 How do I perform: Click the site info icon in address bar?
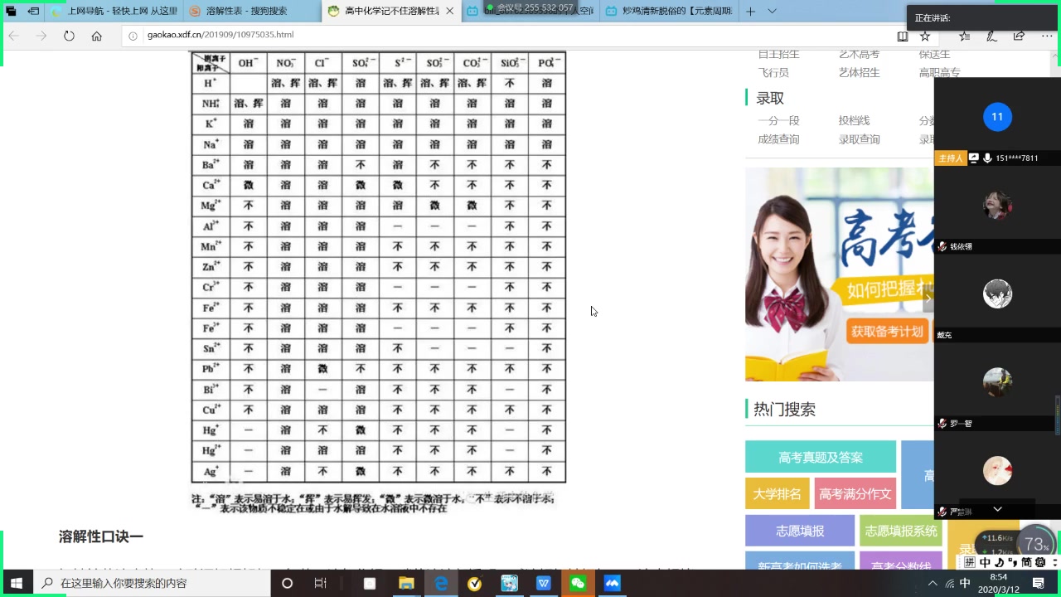tap(133, 36)
